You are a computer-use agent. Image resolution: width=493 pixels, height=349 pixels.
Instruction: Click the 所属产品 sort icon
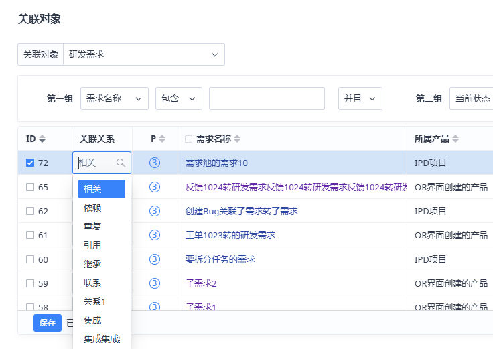click(x=455, y=139)
